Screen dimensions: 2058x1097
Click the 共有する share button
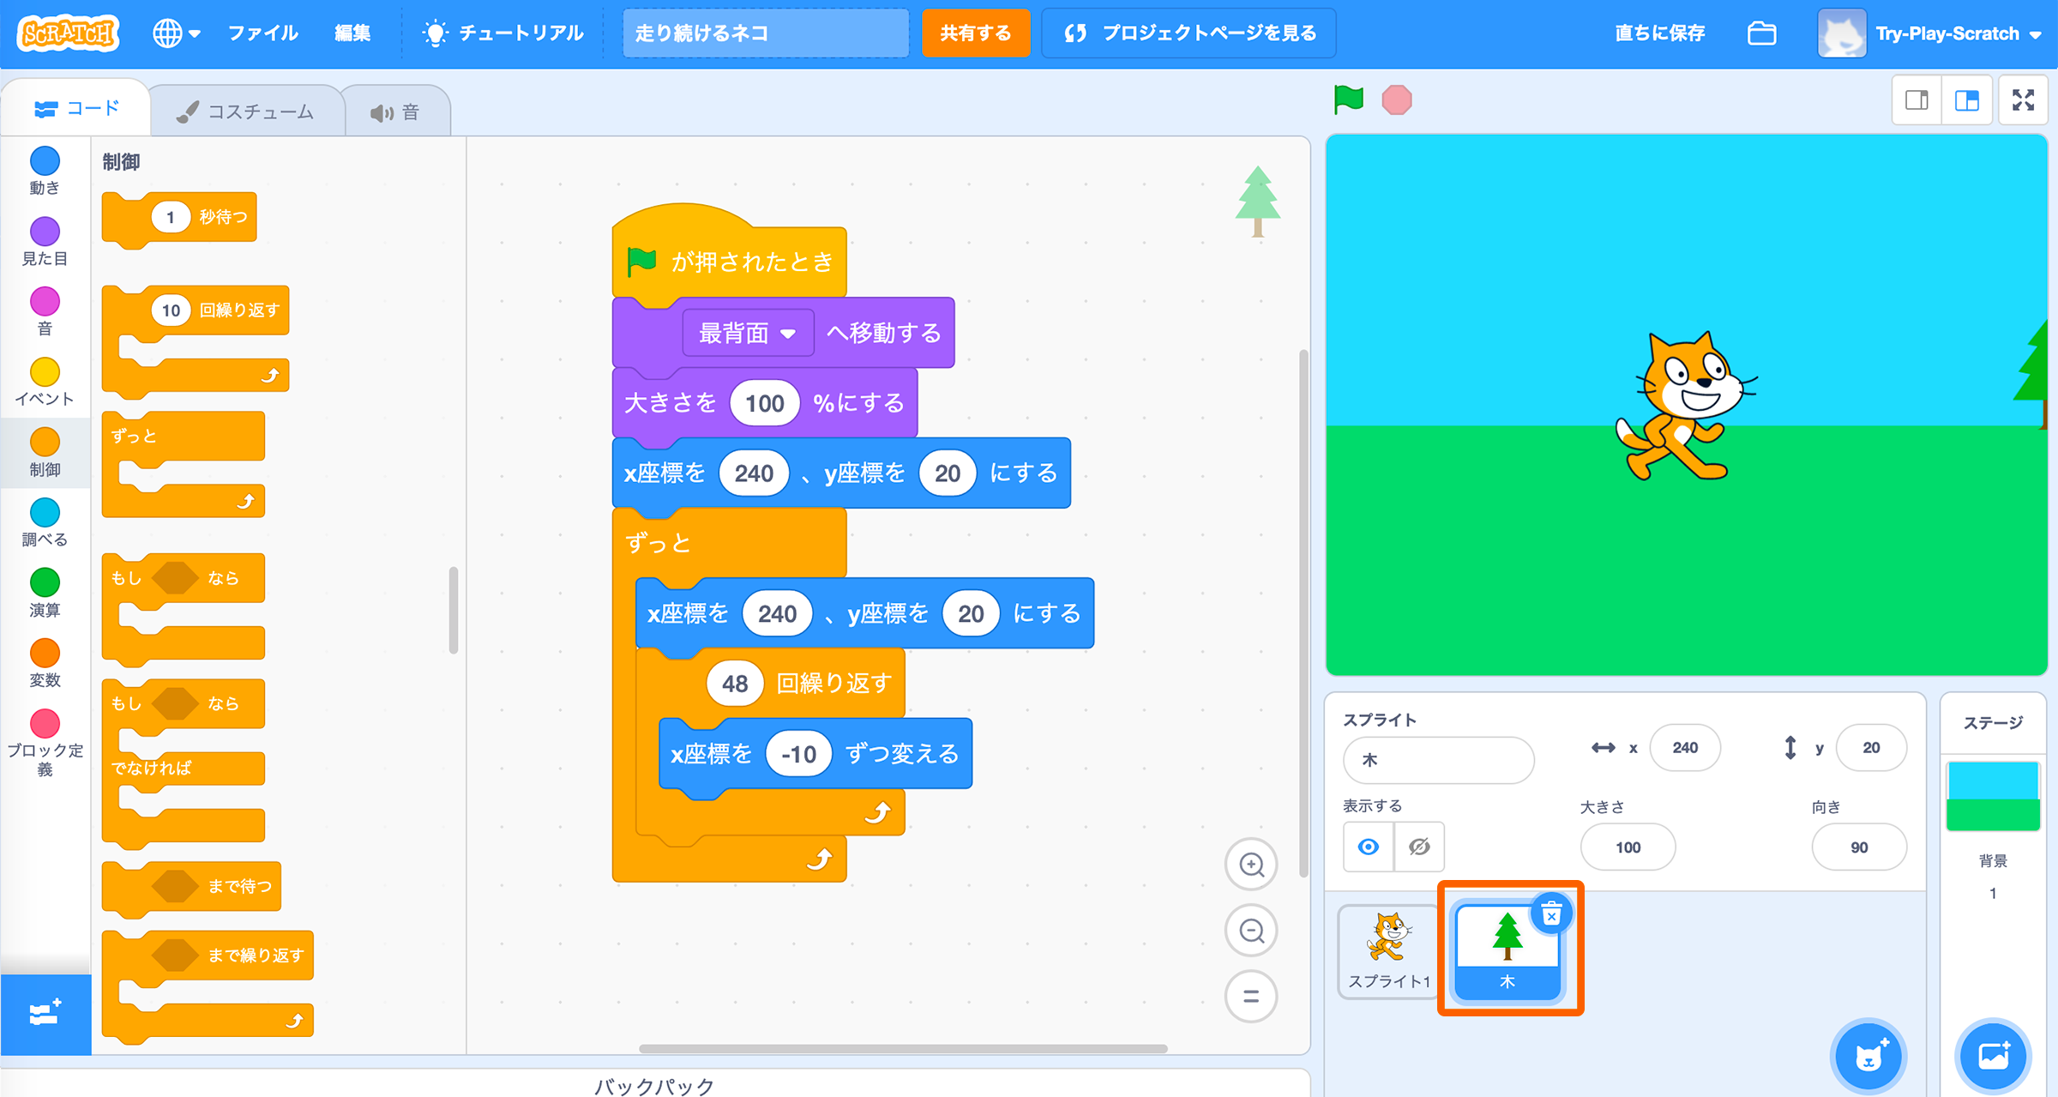975,33
